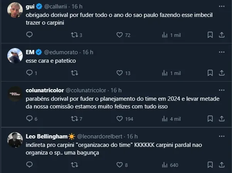This screenshot has width=232, height=173.
Task: Like gui's tweet with 72 likes
Action: 119,35
